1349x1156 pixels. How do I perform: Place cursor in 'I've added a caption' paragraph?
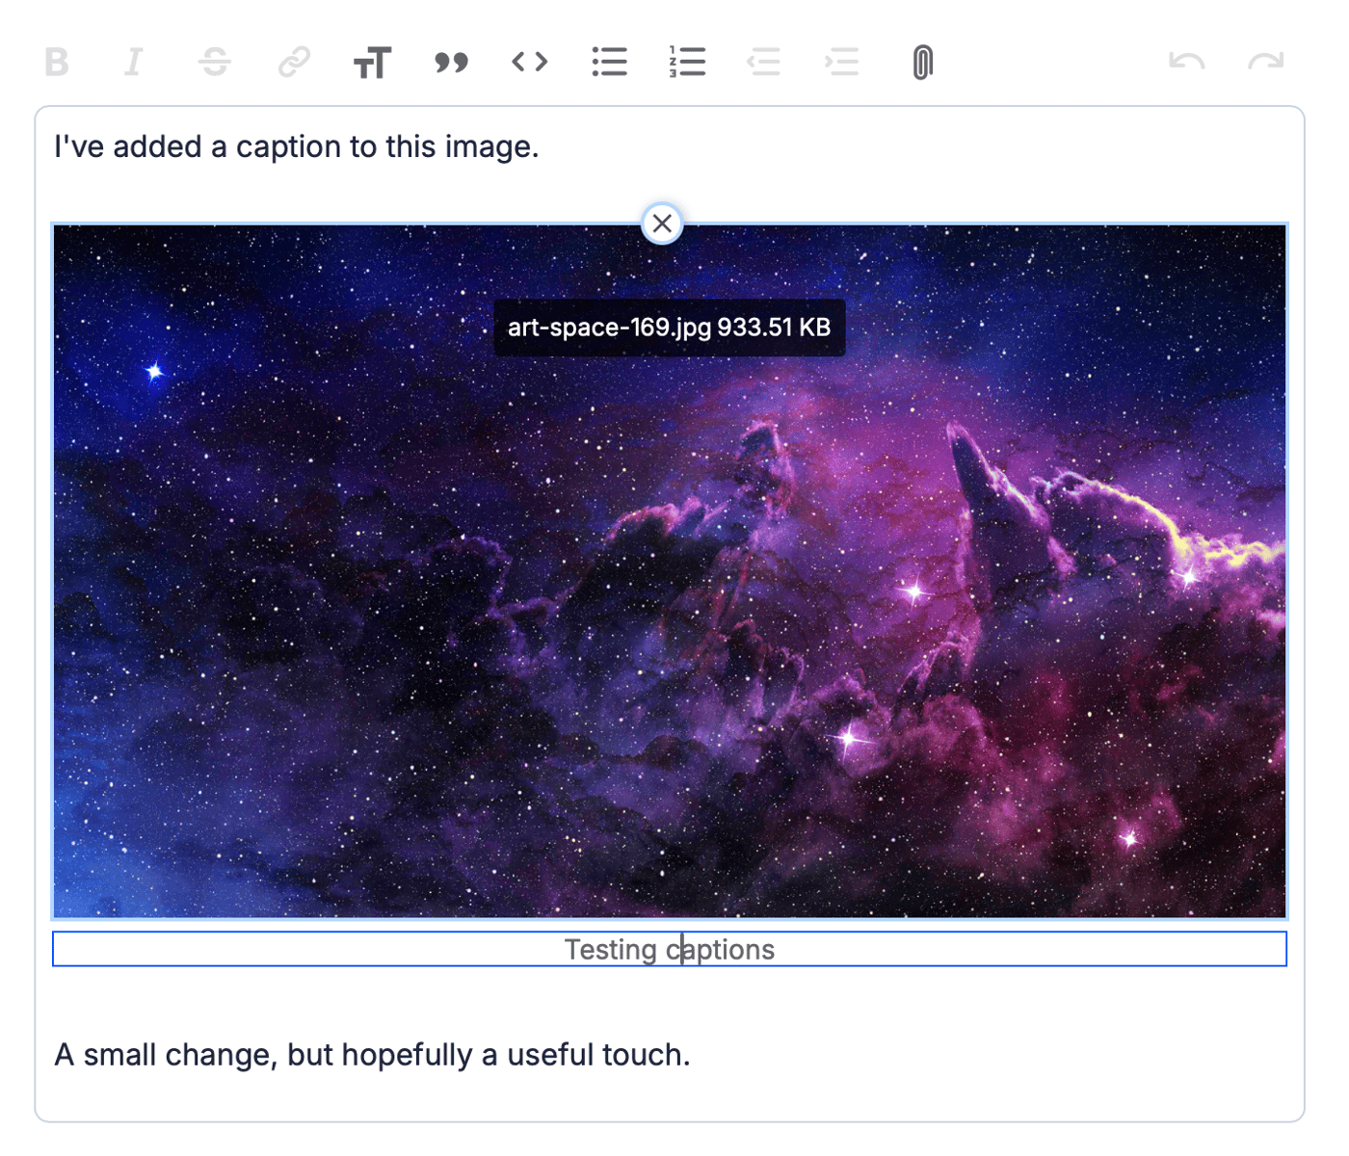(297, 147)
